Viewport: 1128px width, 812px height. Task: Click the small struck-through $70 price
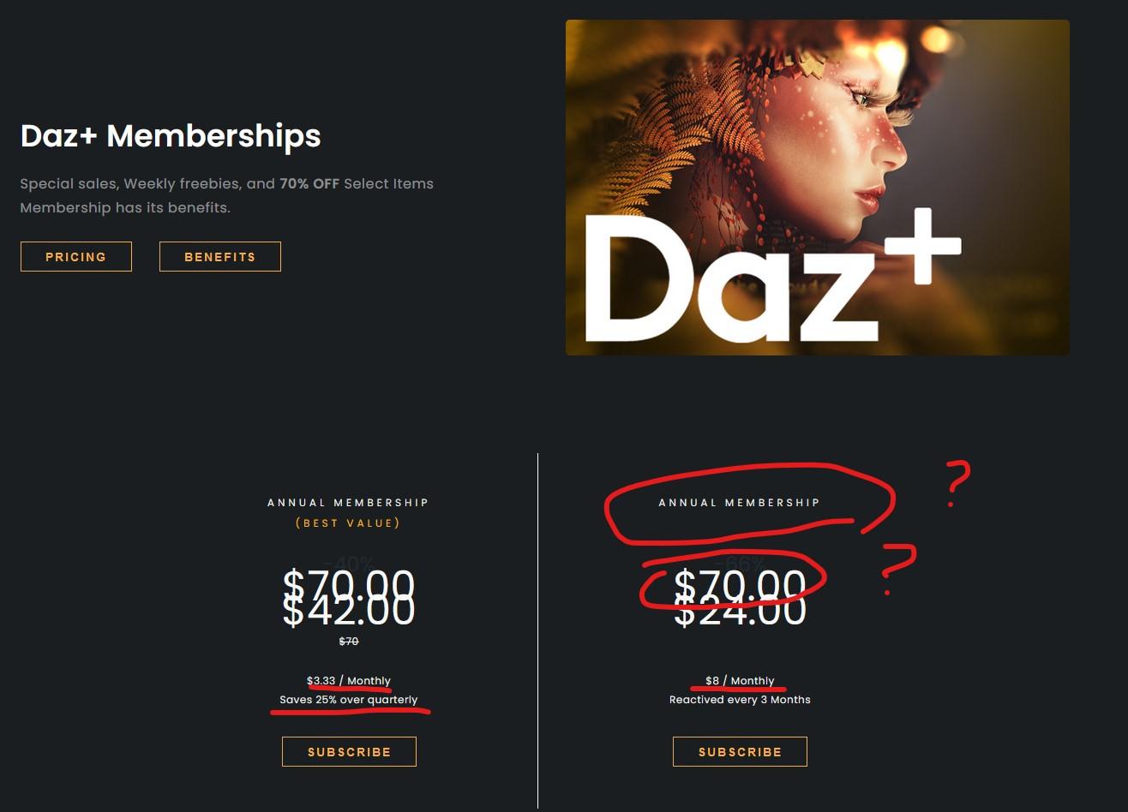349,642
